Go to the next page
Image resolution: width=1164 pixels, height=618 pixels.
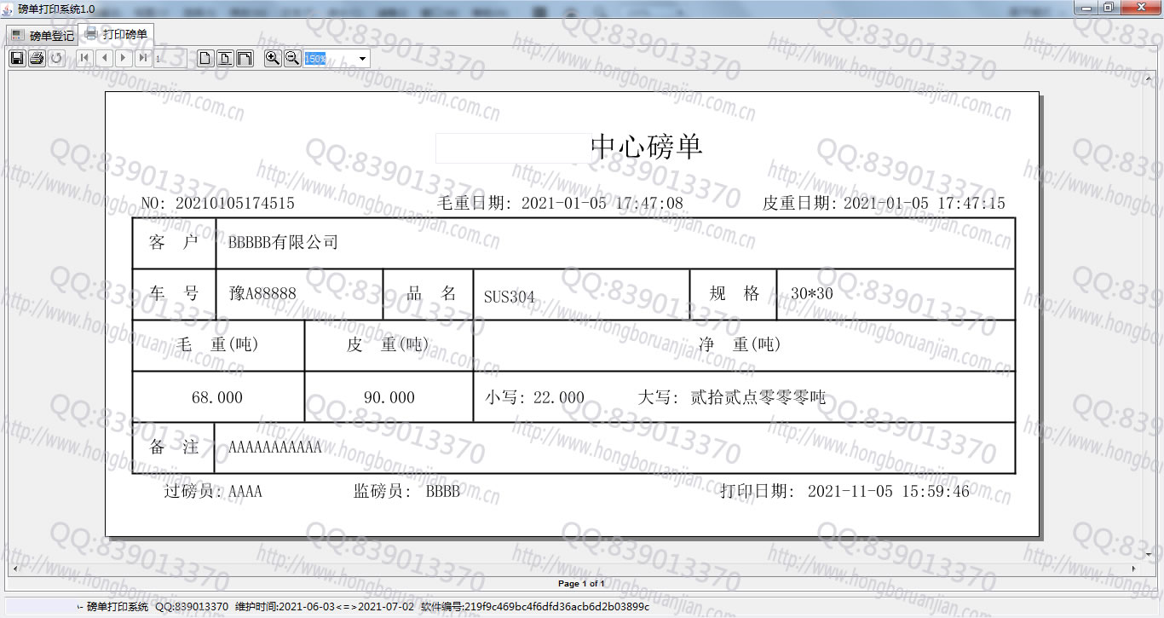[122, 59]
